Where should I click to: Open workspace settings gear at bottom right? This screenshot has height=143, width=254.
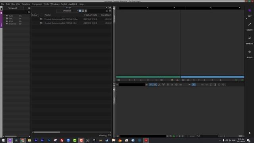tap(250, 133)
